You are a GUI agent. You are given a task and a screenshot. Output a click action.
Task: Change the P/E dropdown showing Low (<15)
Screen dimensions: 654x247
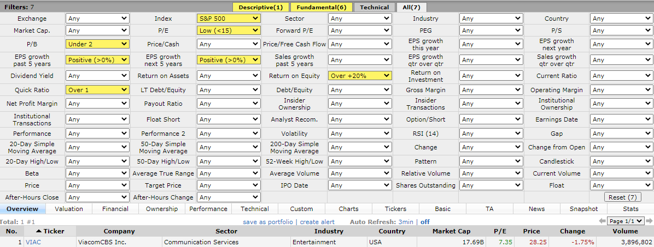pyautogui.click(x=229, y=31)
